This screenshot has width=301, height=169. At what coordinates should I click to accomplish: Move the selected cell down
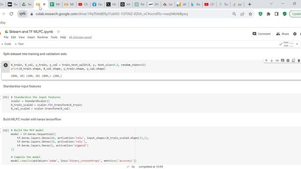[x=272, y=61]
